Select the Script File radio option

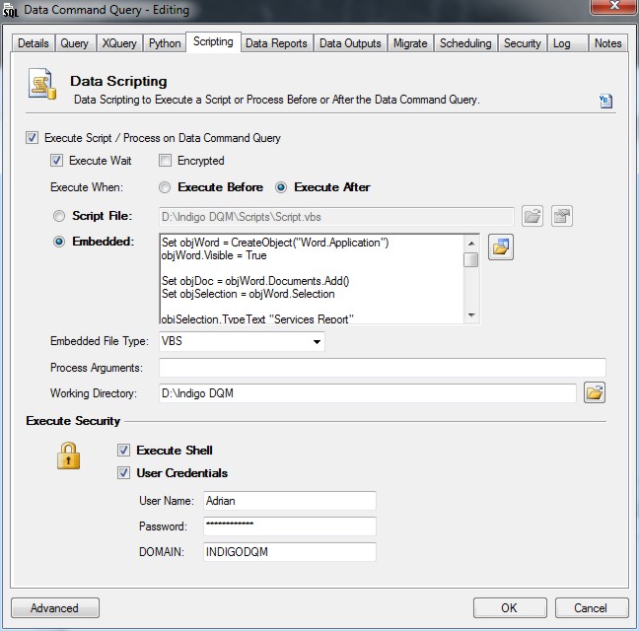(x=59, y=216)
